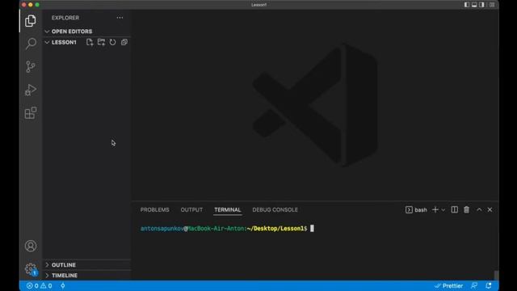Open the Explorer view in activity bar
Screen dimensions: 517x291
click(31, 21)
